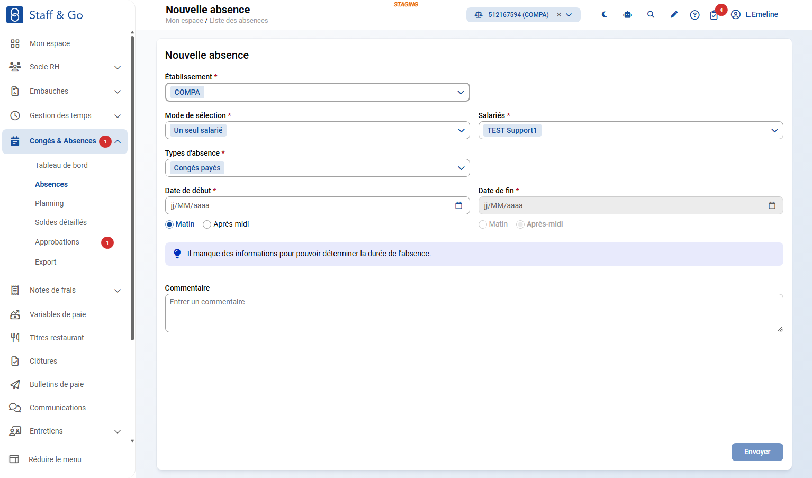Open the Établissement dropdown
The width and height of the screenshot is (812, 478).
(317, 92)
